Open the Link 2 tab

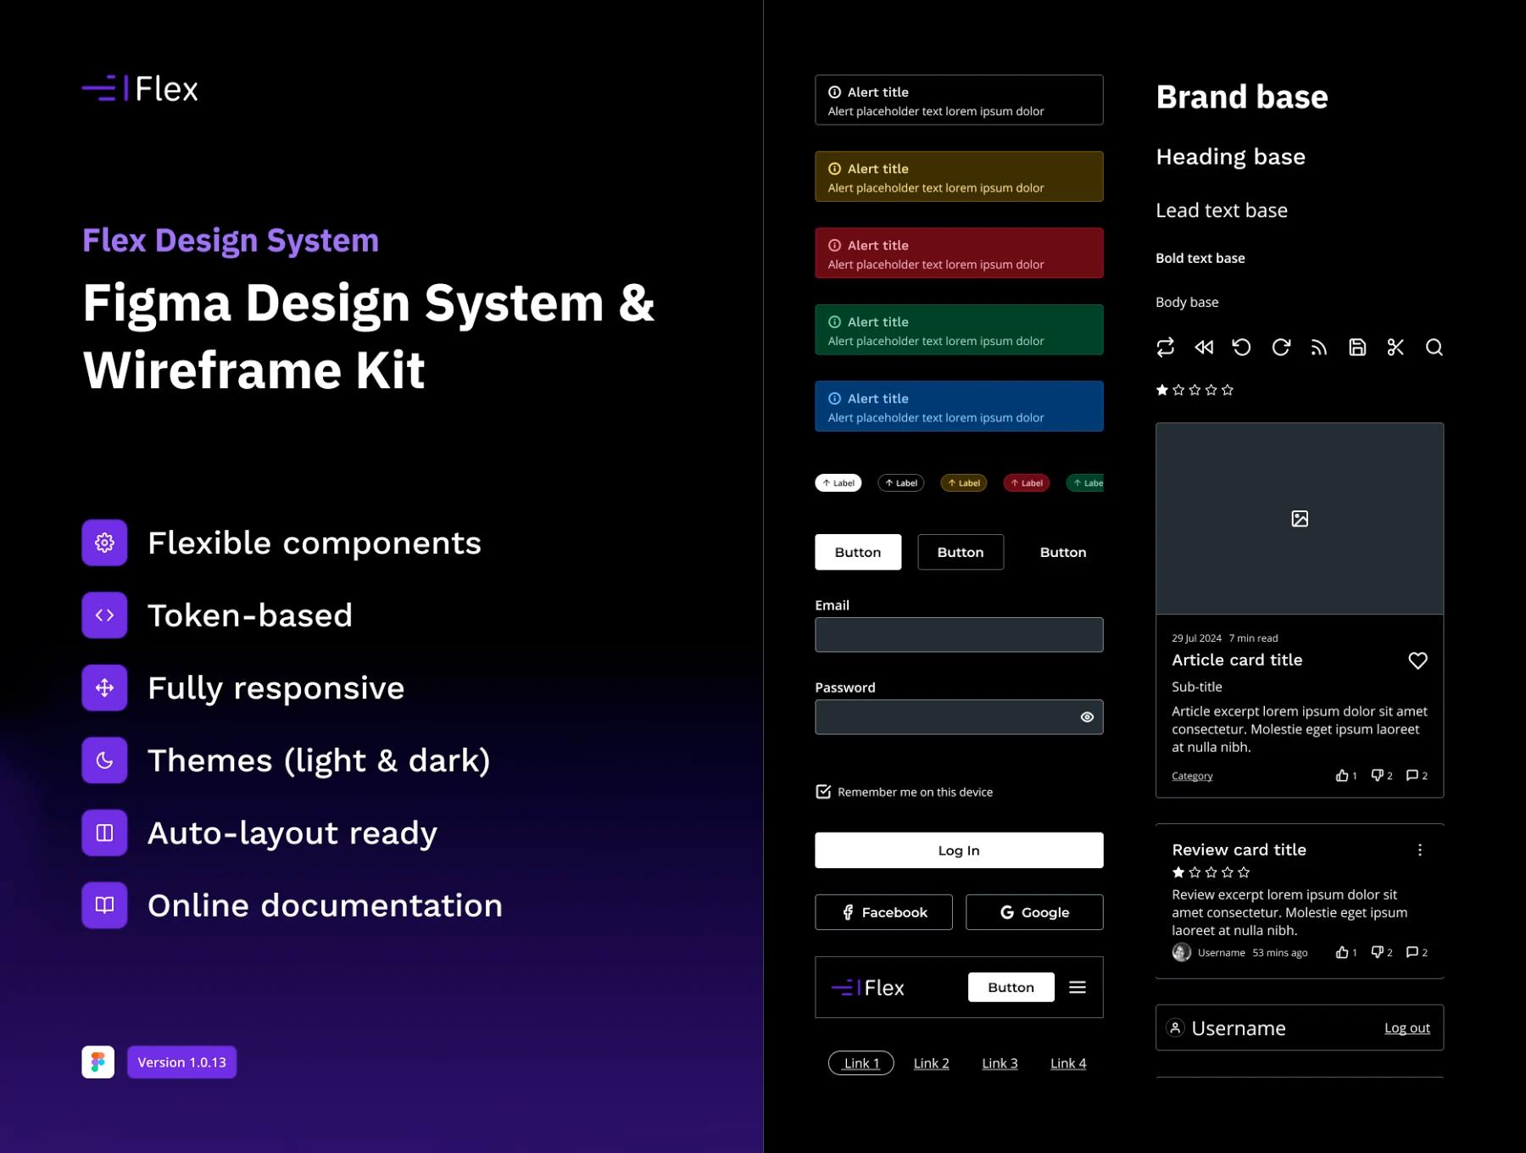[932, 1063]
